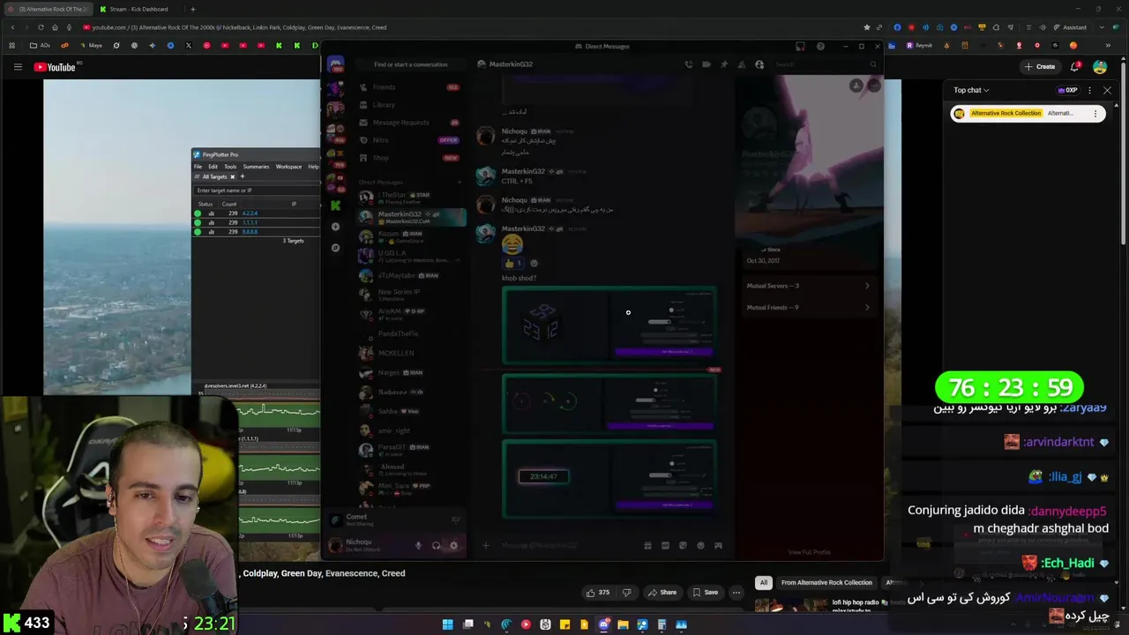Click the Discord search box
1129x635 pixels.
826,64
